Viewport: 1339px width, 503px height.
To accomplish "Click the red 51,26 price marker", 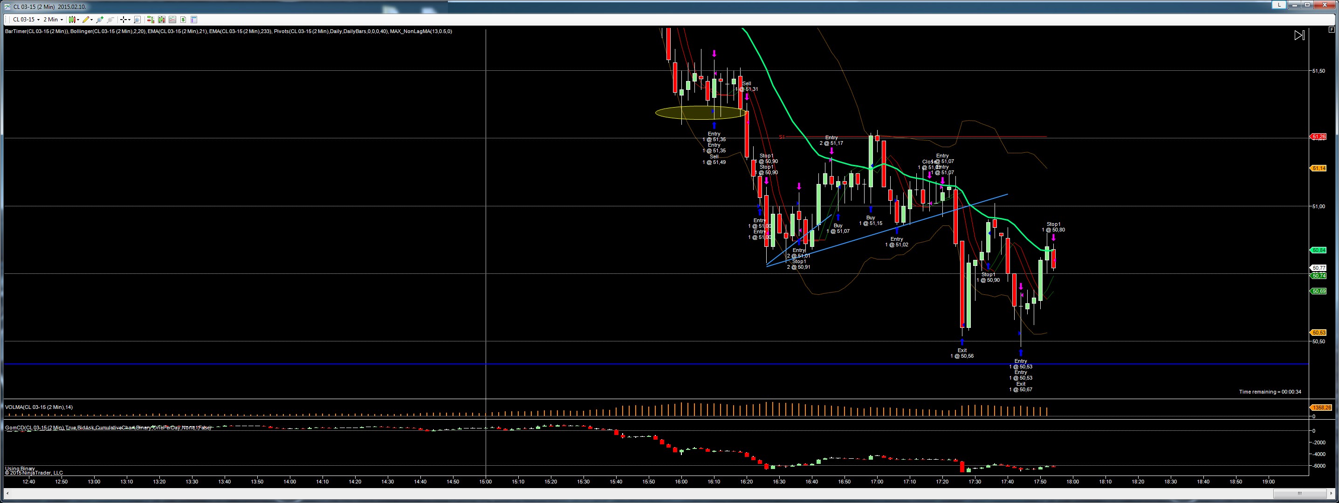I will [1318, 136].
